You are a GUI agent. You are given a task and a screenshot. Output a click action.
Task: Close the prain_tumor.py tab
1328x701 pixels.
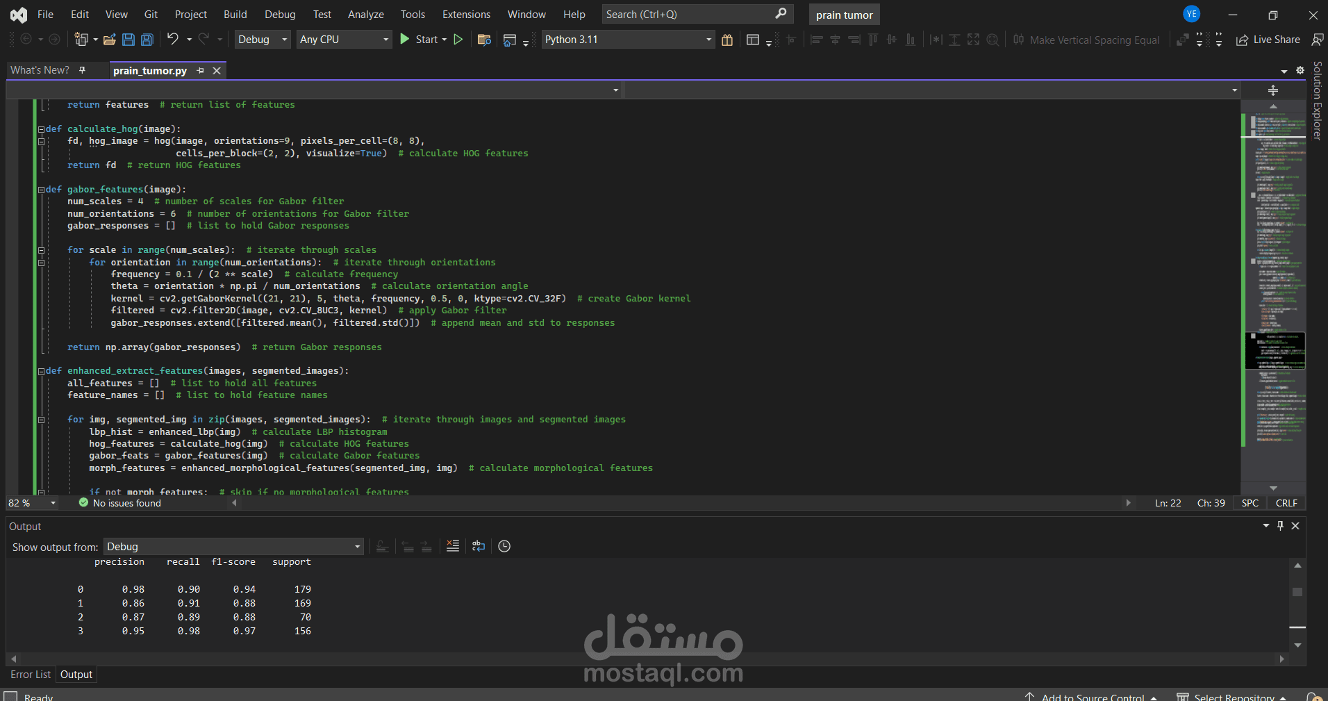pyautogui.click(x=217, y=70)
